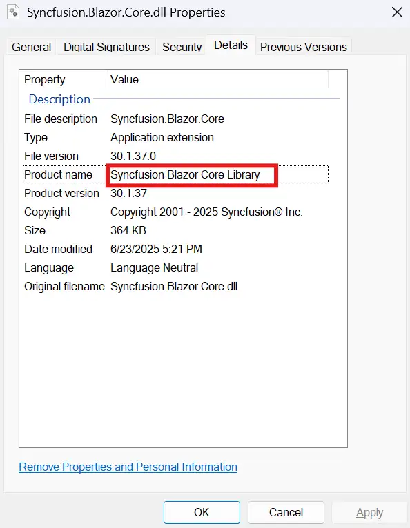Go to the Previous Versions tab
This screenshot has height=528, width=410.
coord(304,47)
